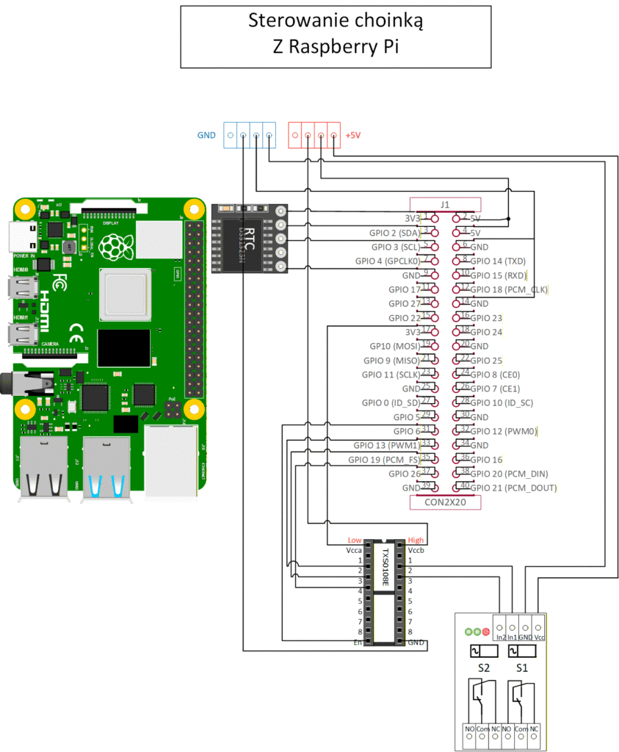Screen dimensions: 619x752
Task: Click the CON2X20 label box
Action: click(444, 502)
